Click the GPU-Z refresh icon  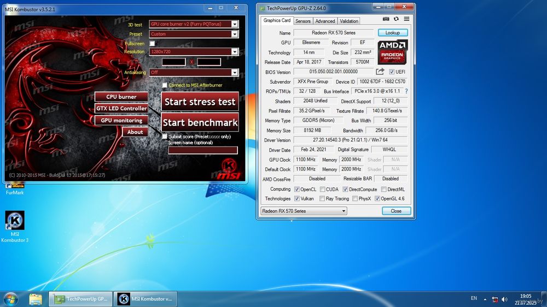click(x=396, y=19)
